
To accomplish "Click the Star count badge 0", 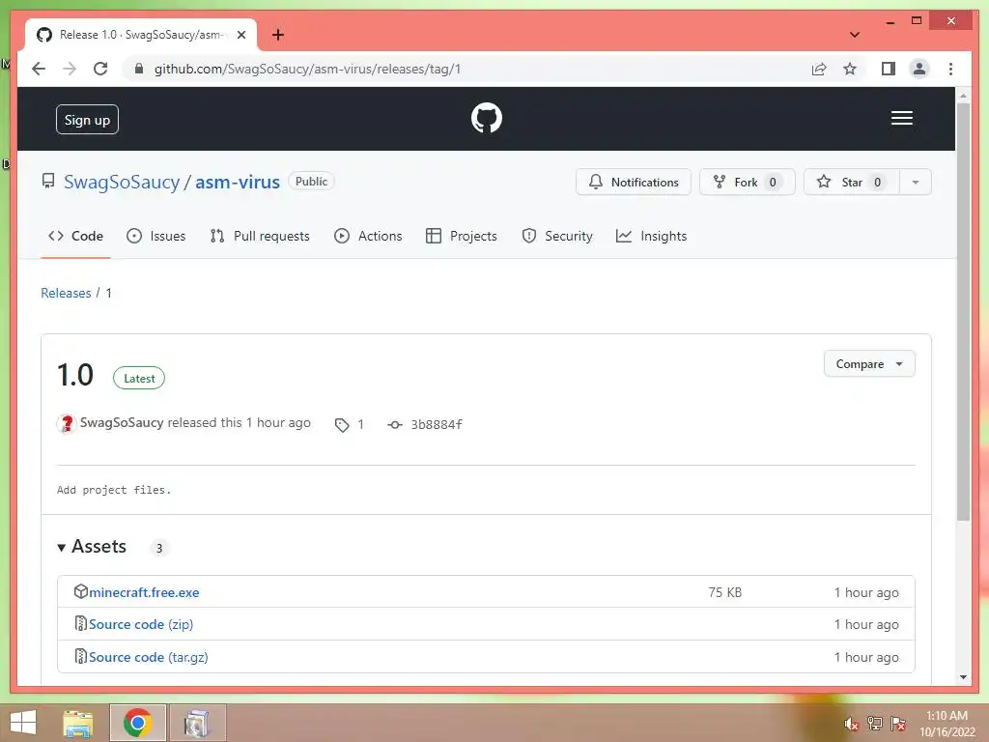I will [877, 182].
